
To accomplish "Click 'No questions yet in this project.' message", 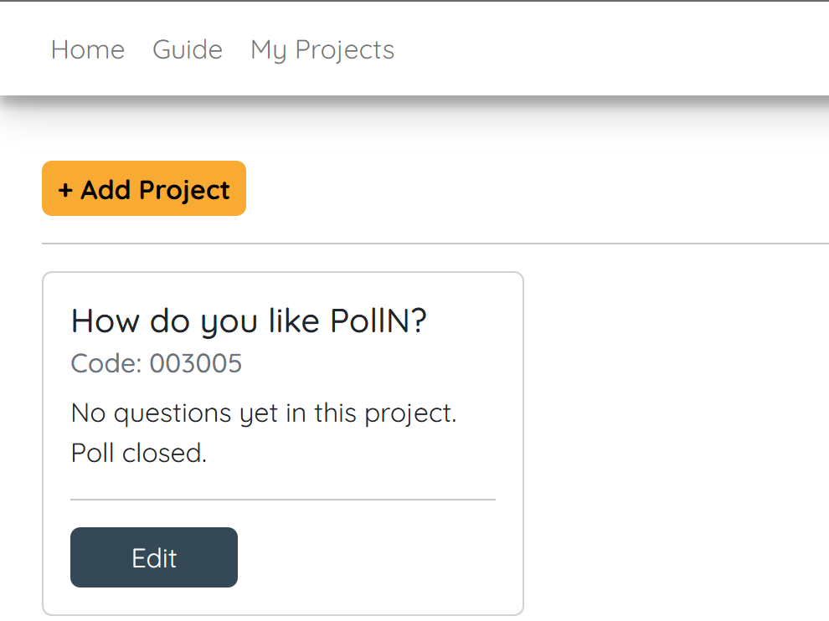I will [x=263, y=413].
